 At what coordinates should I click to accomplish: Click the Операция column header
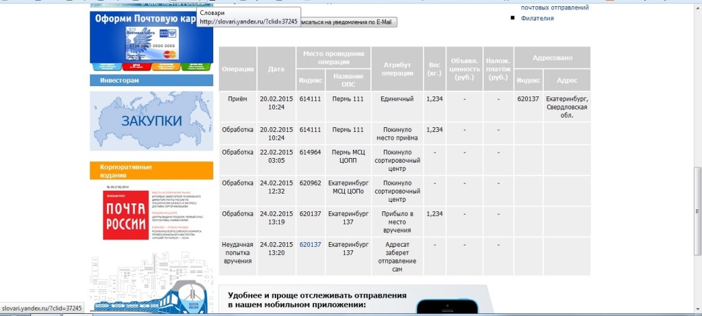tap(238, 69)
